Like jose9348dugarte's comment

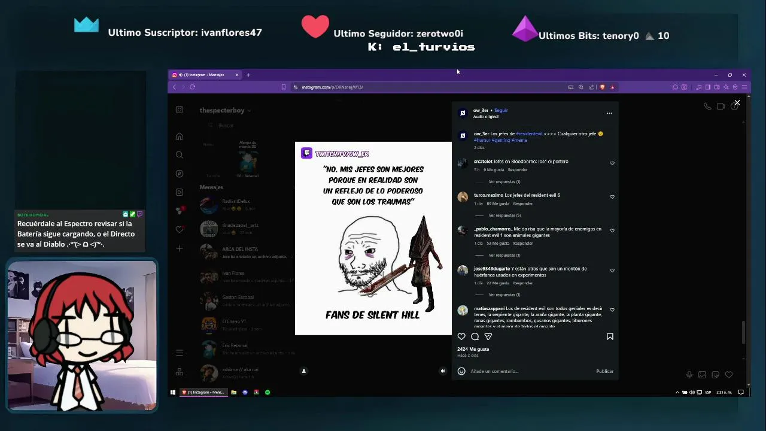pyautogui.click(x=612, y=270)
